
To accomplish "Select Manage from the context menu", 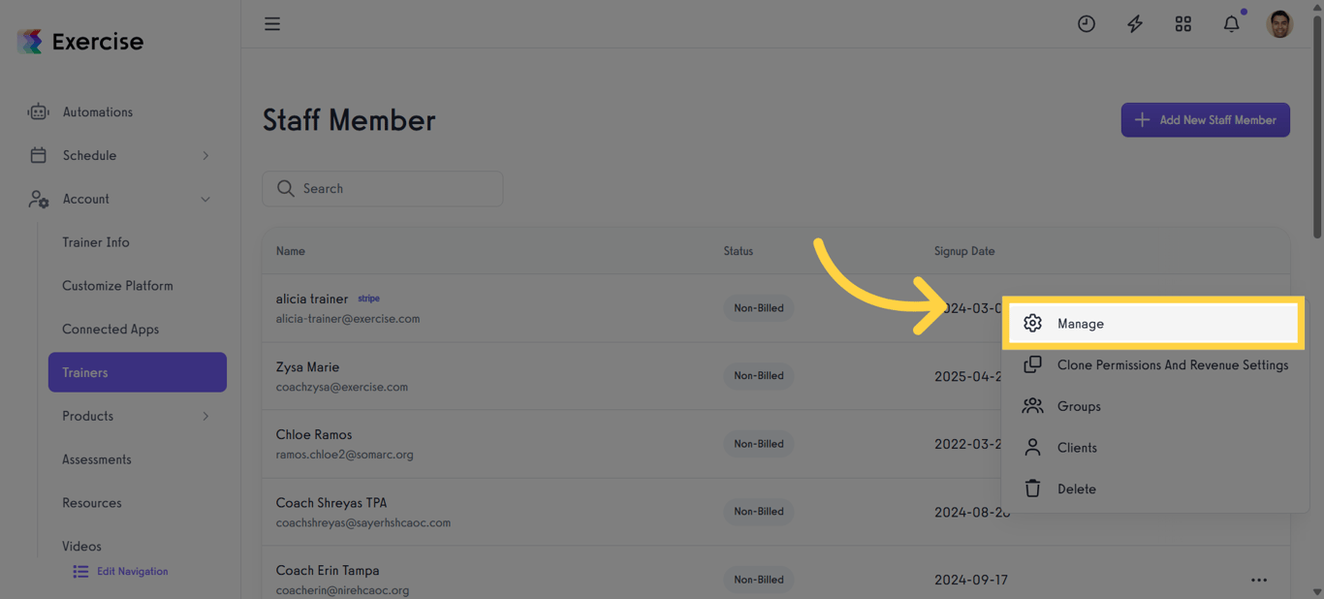I will (x=1080, y=324).
